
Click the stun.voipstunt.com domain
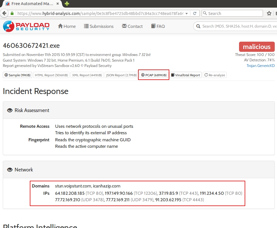pos(73,186)
